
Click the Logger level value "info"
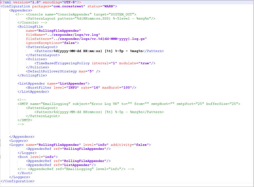[102, 145]
